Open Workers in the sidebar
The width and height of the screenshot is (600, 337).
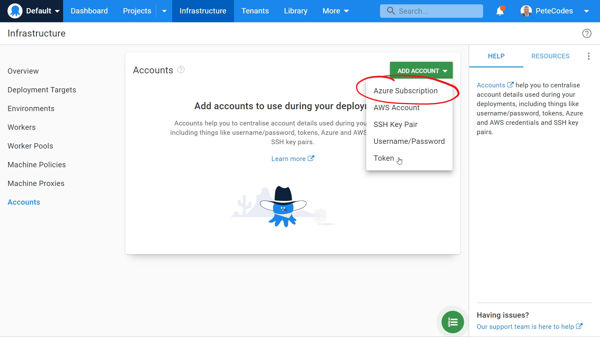(x=22, y=127)
